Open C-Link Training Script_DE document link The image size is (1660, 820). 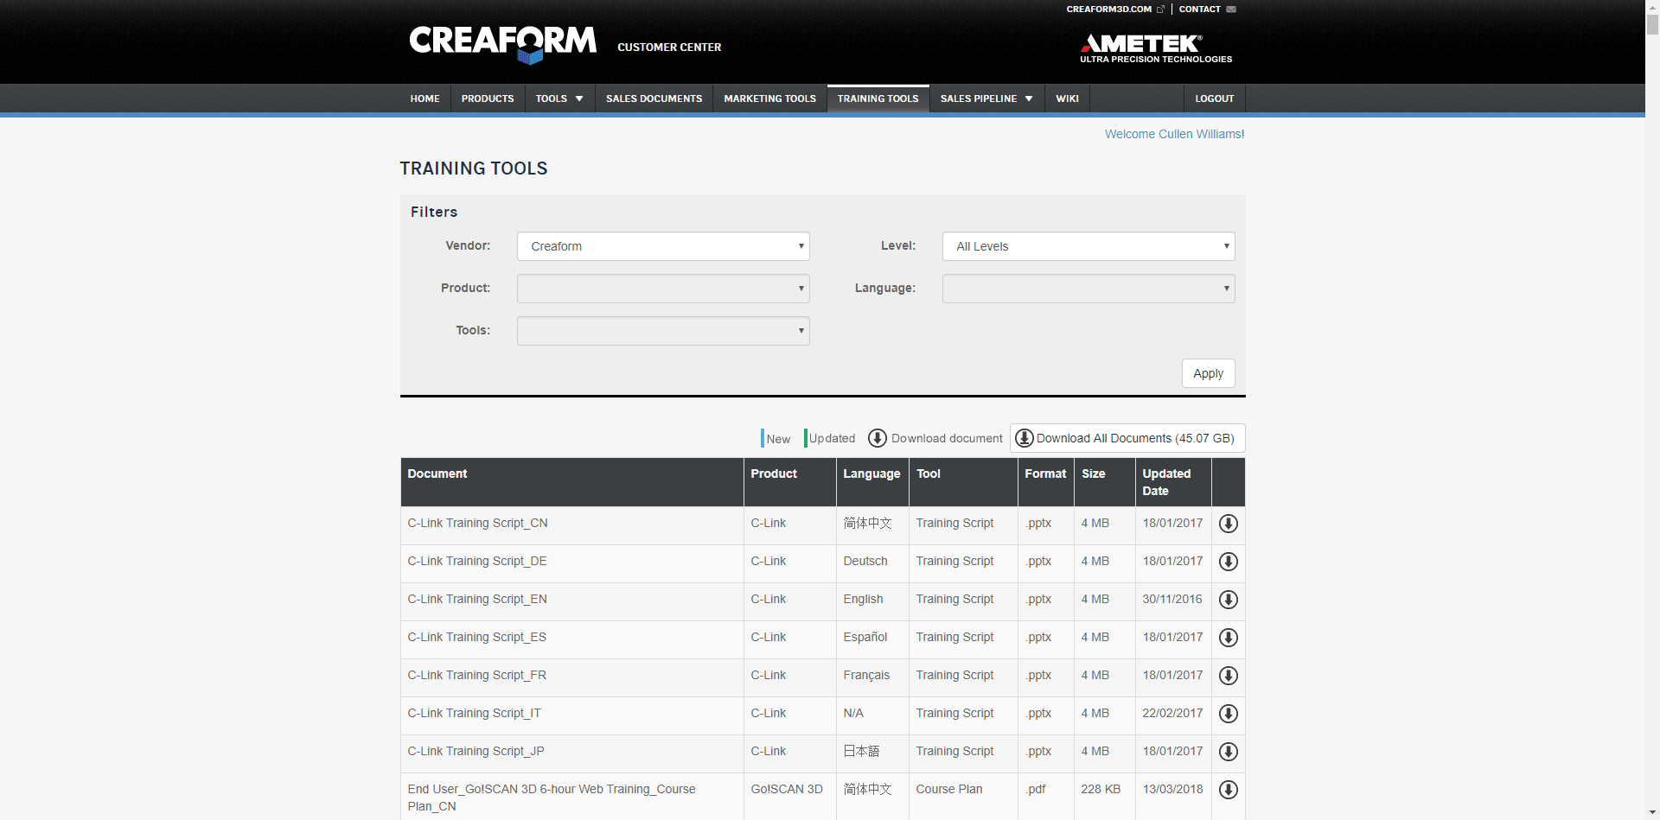(x=477, y=561)
